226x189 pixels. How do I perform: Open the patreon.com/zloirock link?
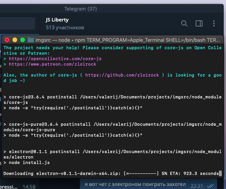coord(53,64)
